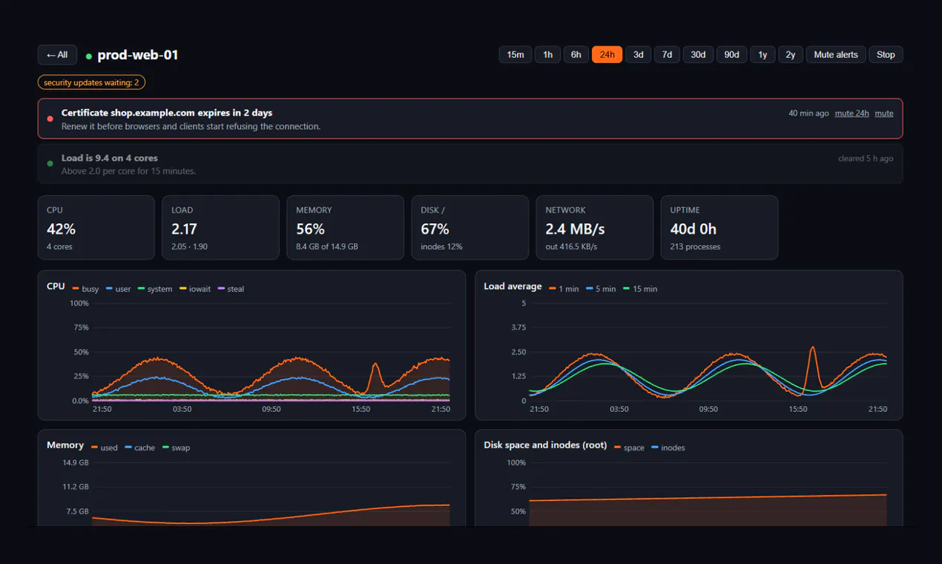Image resolution: width=942 pixels, height=564 pixels.
Task: Toggle the used series in Memory legend
Action: pos(105,447)
